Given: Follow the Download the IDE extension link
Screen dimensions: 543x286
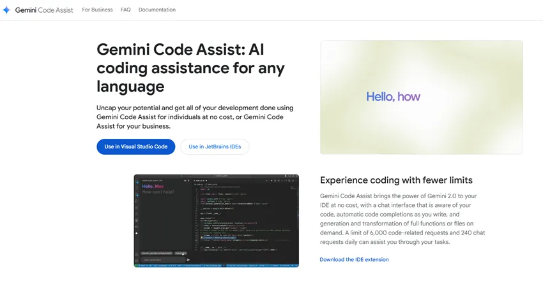Looking at the screenshot, I should click(354, 259).
